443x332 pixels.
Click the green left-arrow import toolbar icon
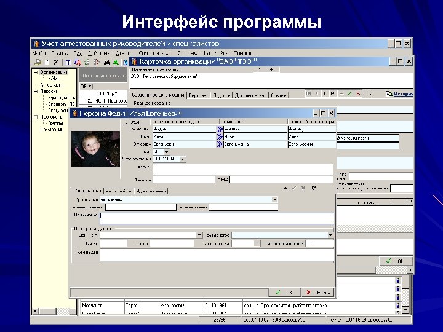(87, 62)
